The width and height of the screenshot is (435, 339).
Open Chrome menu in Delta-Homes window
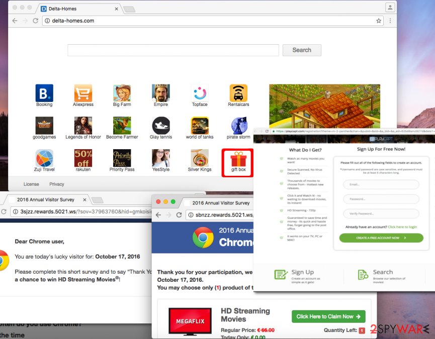pyautogui.click(x=390, y=21)
